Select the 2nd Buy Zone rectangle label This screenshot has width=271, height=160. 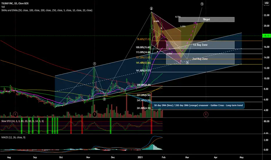click(200, 59)
